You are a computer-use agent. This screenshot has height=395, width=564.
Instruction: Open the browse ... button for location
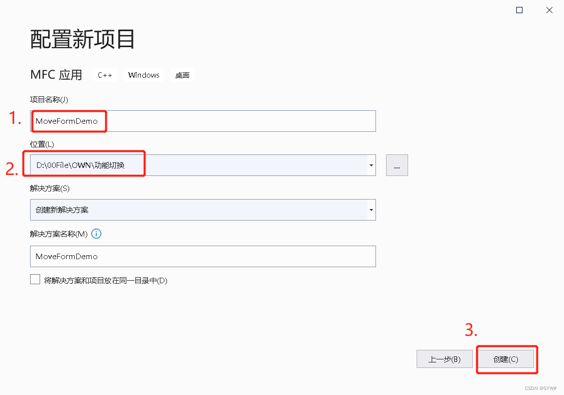point(397,165)
